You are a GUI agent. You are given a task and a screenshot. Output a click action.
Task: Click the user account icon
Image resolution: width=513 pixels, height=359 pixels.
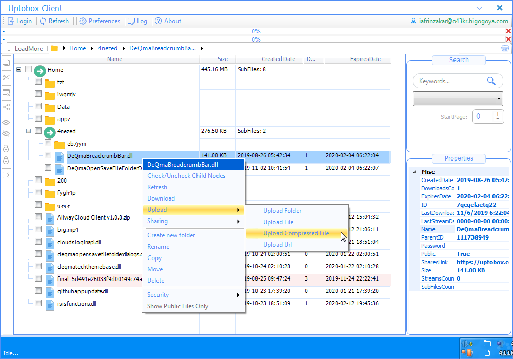(413, 21)
